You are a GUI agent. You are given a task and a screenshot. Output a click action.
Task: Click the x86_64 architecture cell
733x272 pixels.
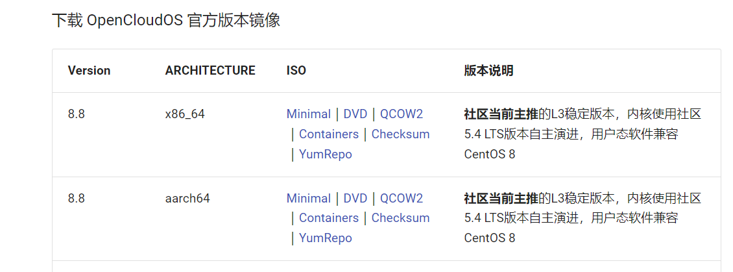[x=185, y=114]
